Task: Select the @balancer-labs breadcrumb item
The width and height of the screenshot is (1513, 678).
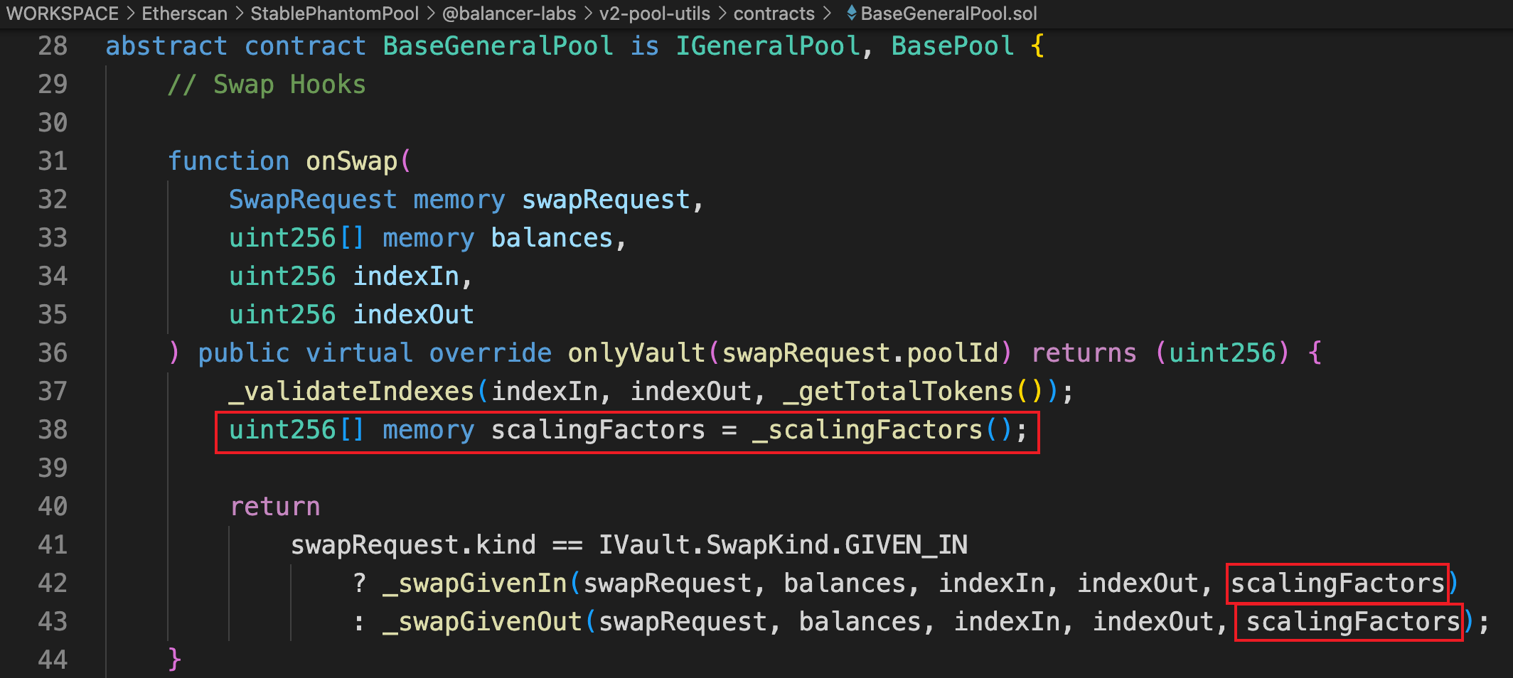Action: [x=509, y=14]
